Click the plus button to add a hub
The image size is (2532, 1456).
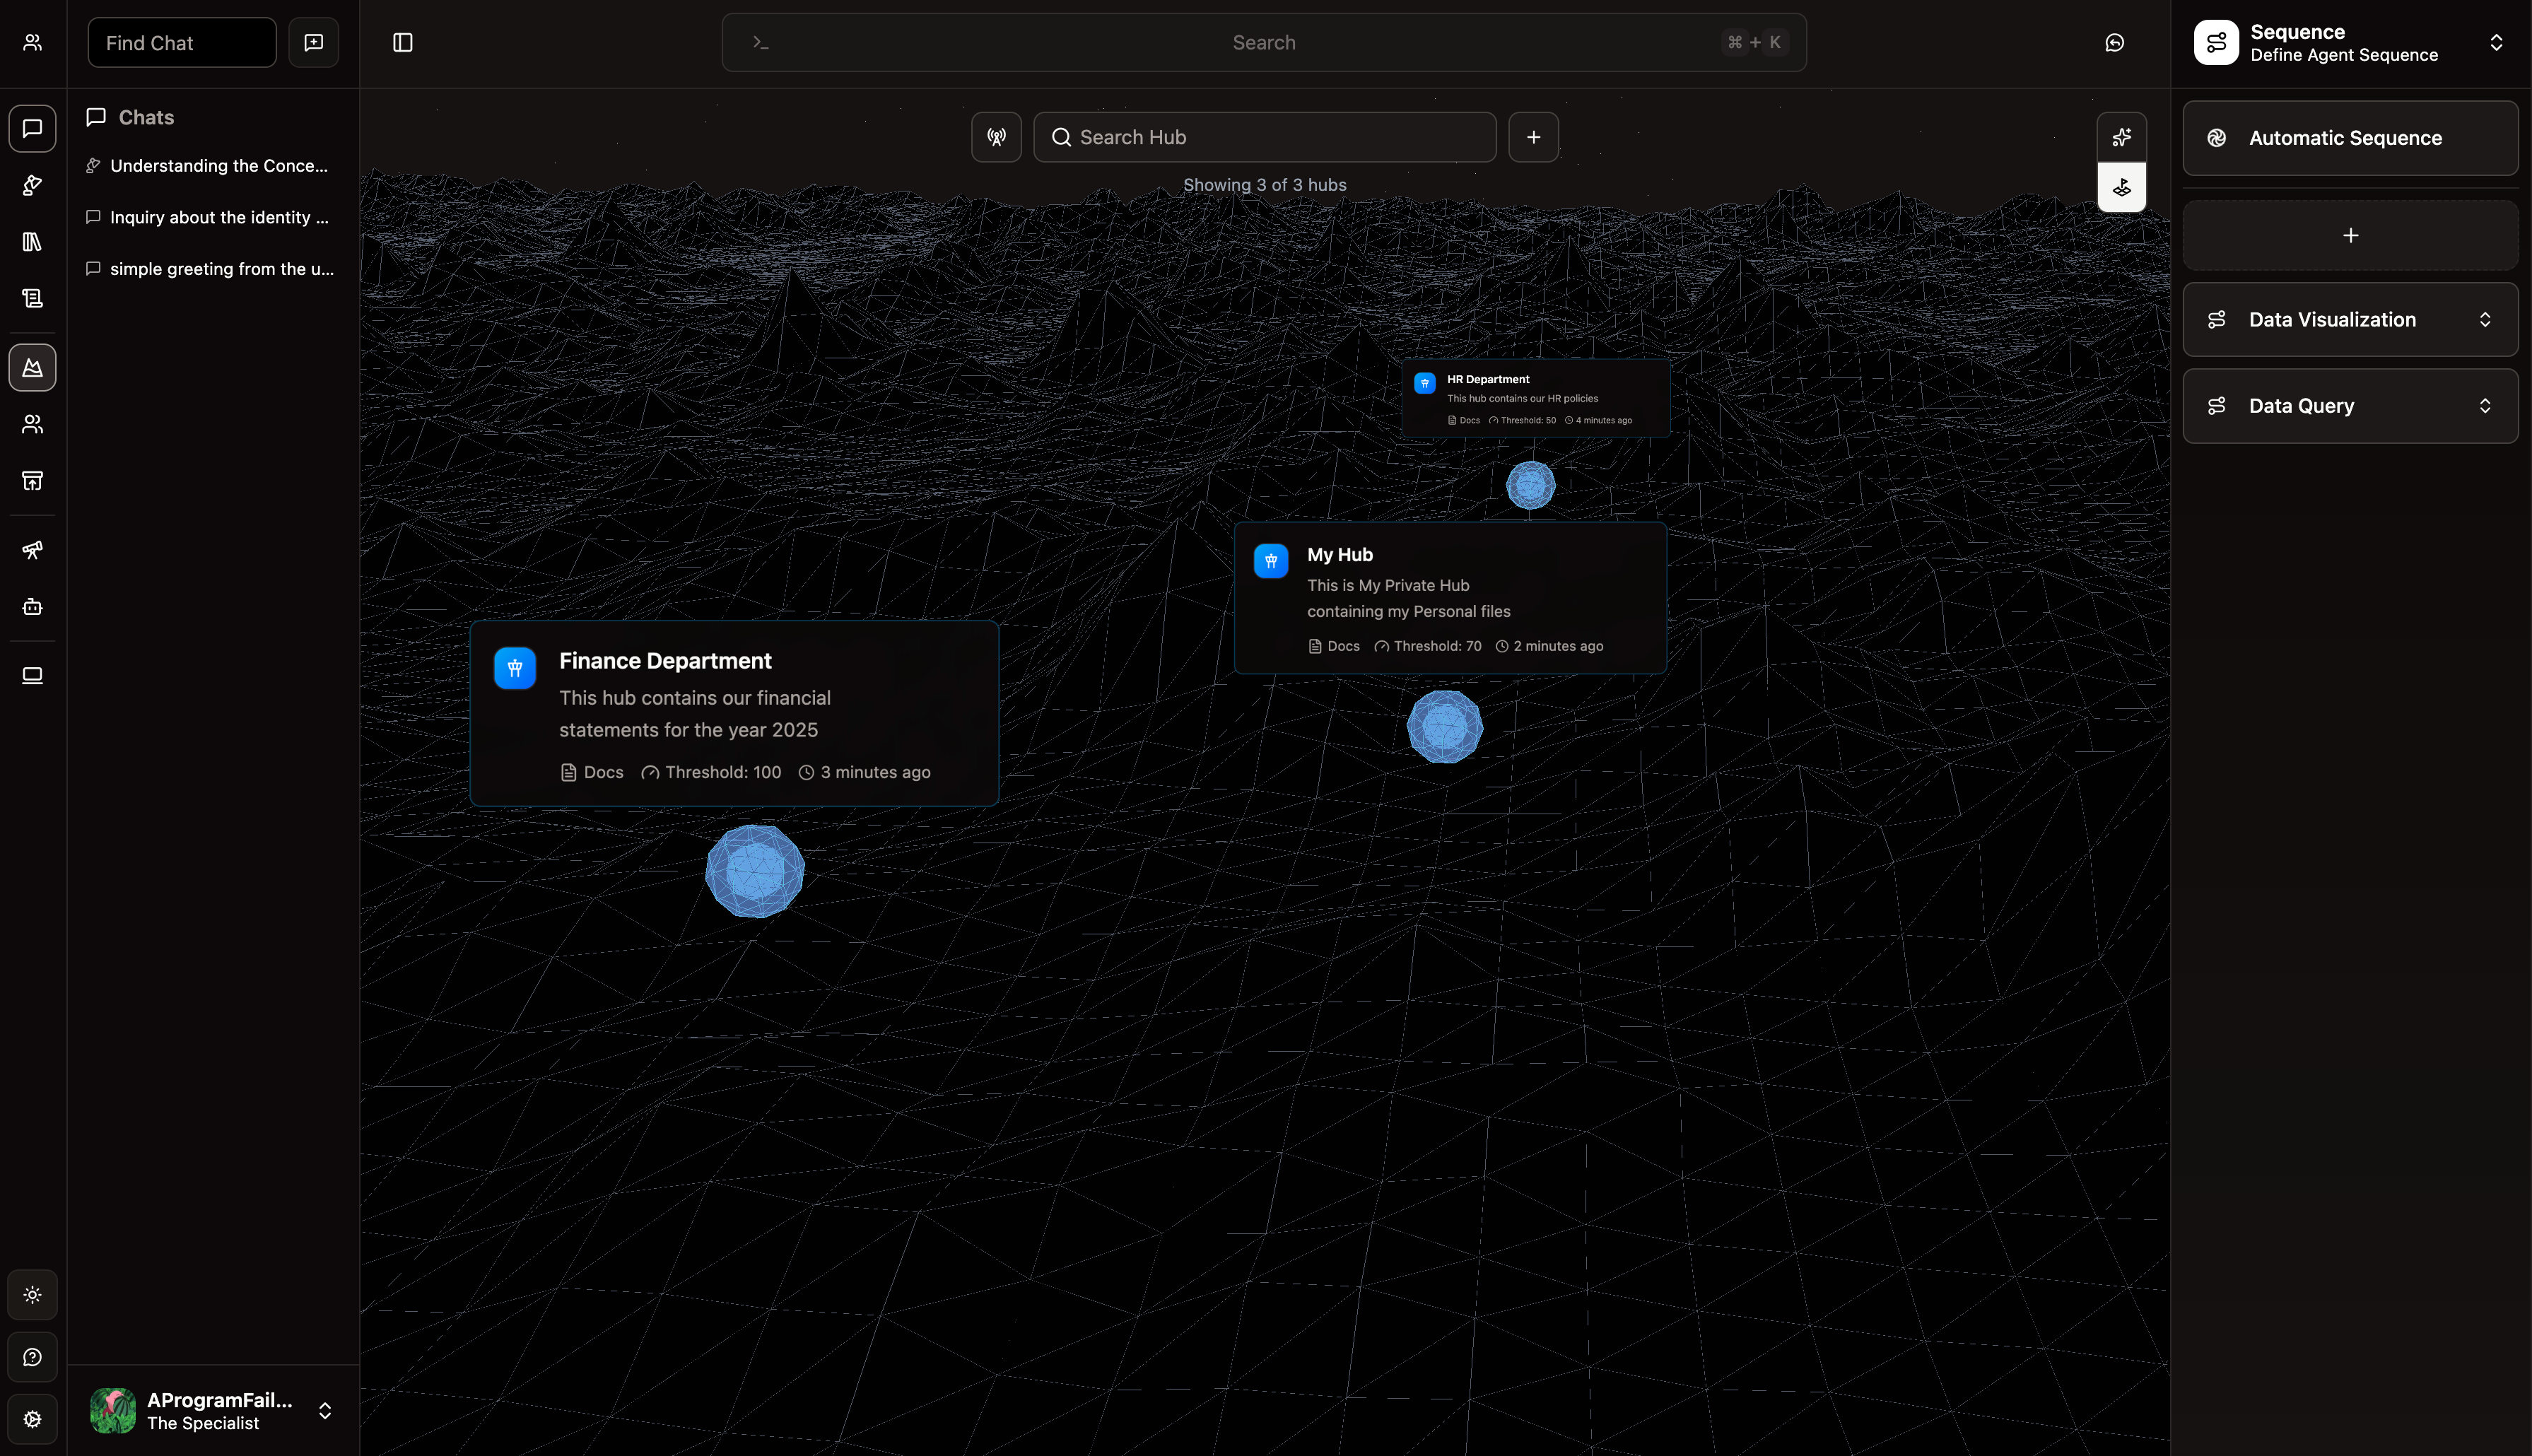pyautogui.click(x=1533, y=137)
